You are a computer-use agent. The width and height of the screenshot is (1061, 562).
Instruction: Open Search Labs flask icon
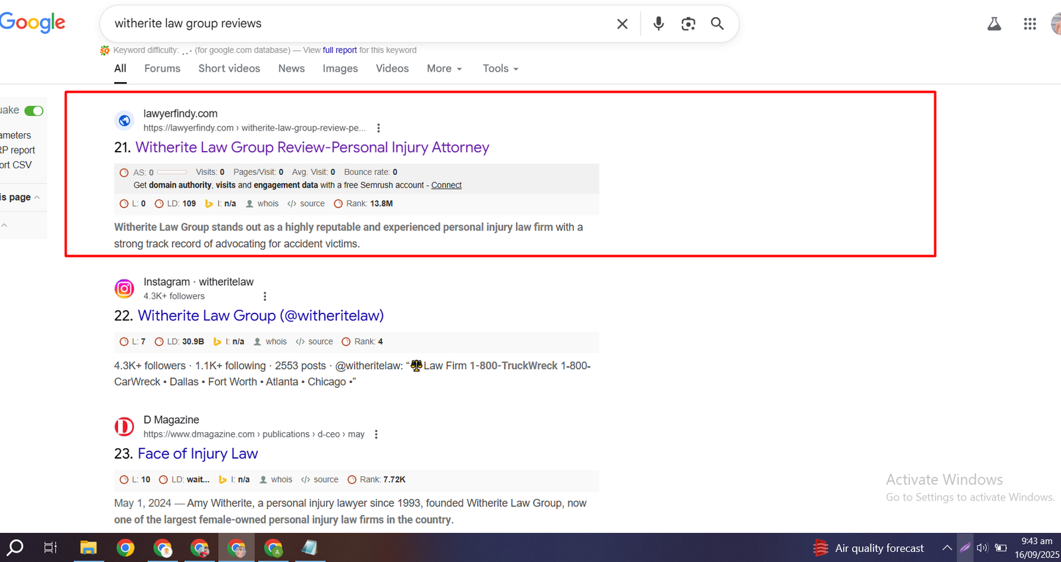click(994, 24)
